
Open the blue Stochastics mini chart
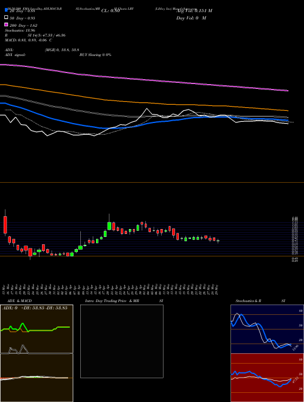pos(267,329)
